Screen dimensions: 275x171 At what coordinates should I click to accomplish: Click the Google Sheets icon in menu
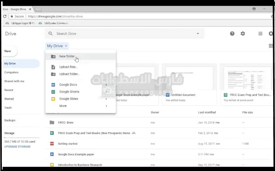point(53,92)
